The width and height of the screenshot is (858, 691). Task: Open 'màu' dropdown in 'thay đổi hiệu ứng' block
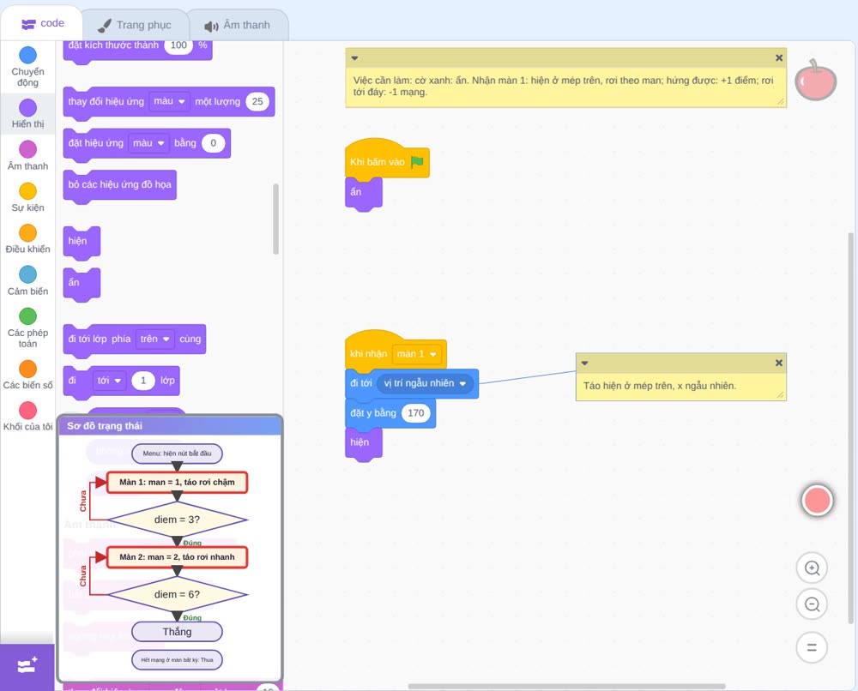(169, 101)
